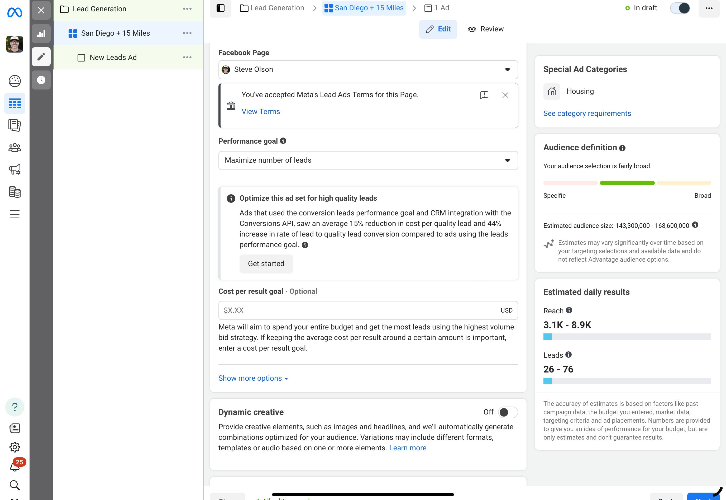Click the Get started button
The width and height of the screenshot is (726, 500).
tap(266, 264)
